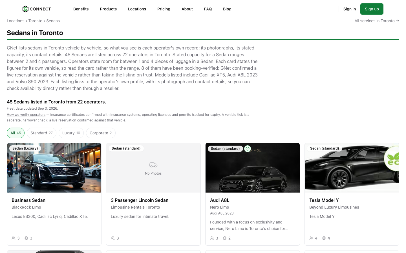Click the passenger icon on Tesla Model Y card

pos(311,238)
